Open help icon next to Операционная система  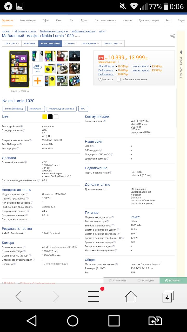[31, 140]
